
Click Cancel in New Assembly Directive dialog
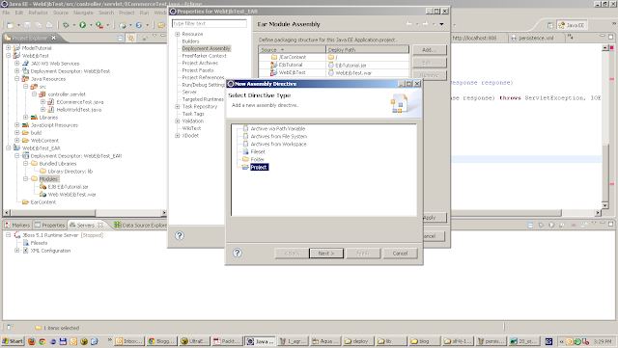click(400, 254)
